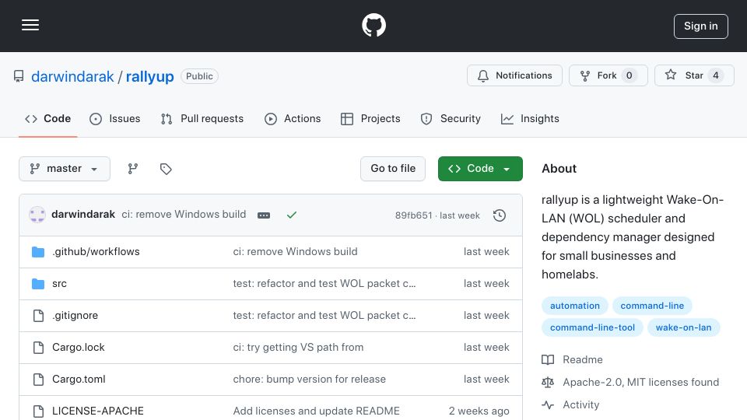Open src row commit 'test: refactor and test WOL'
This screenshot has width=747, height=420.
click(324, 283)
